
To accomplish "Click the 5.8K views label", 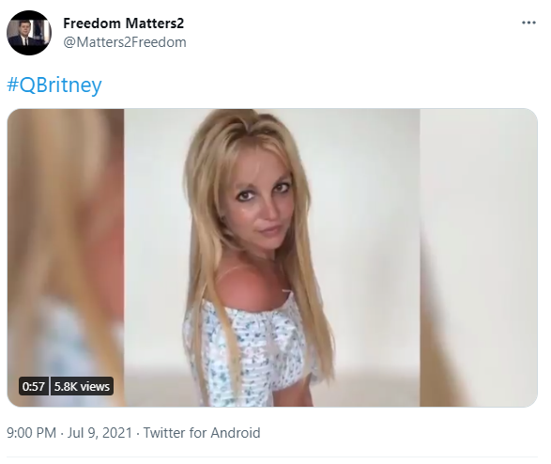I will [x=82, y=386].
